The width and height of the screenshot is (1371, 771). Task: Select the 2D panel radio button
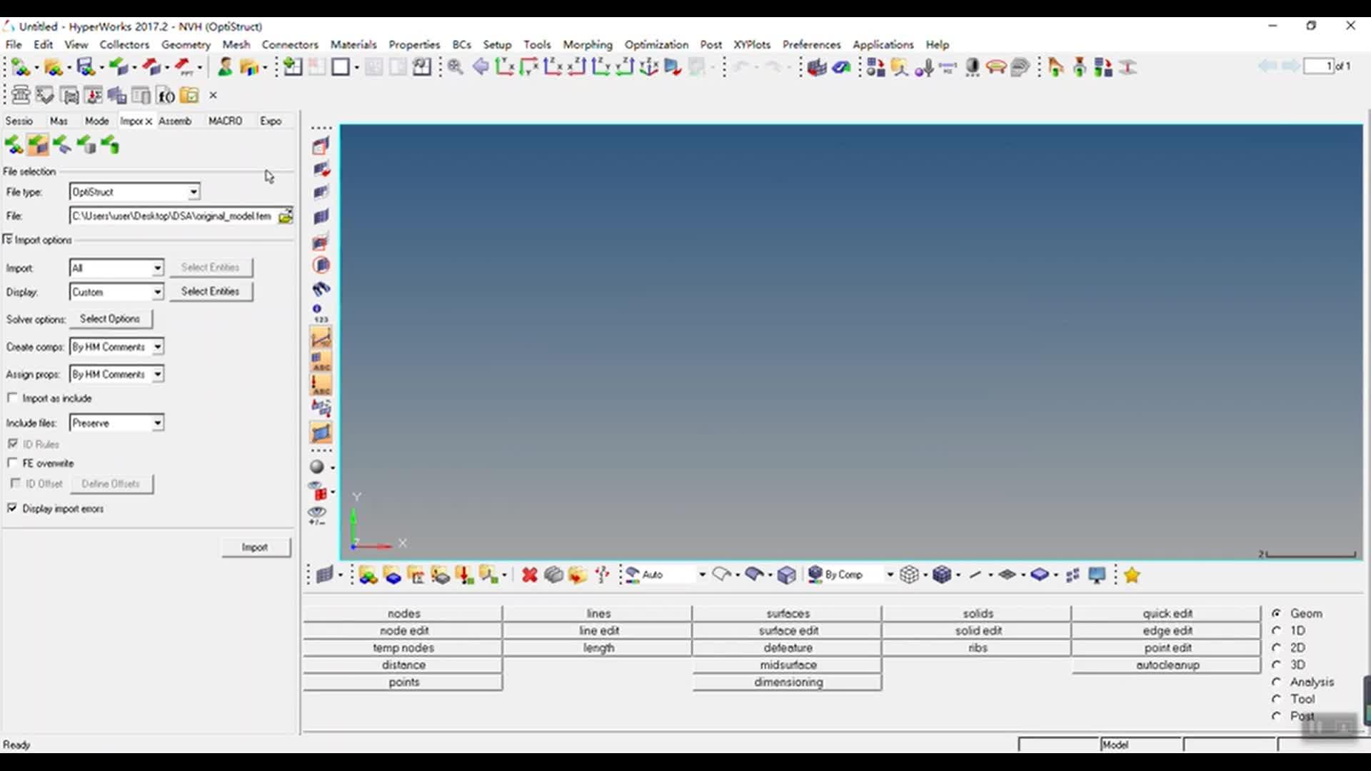[1277, 647]
